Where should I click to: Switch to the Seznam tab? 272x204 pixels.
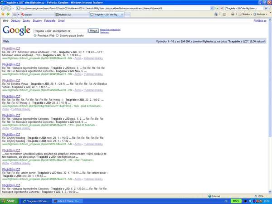(37, 15)
